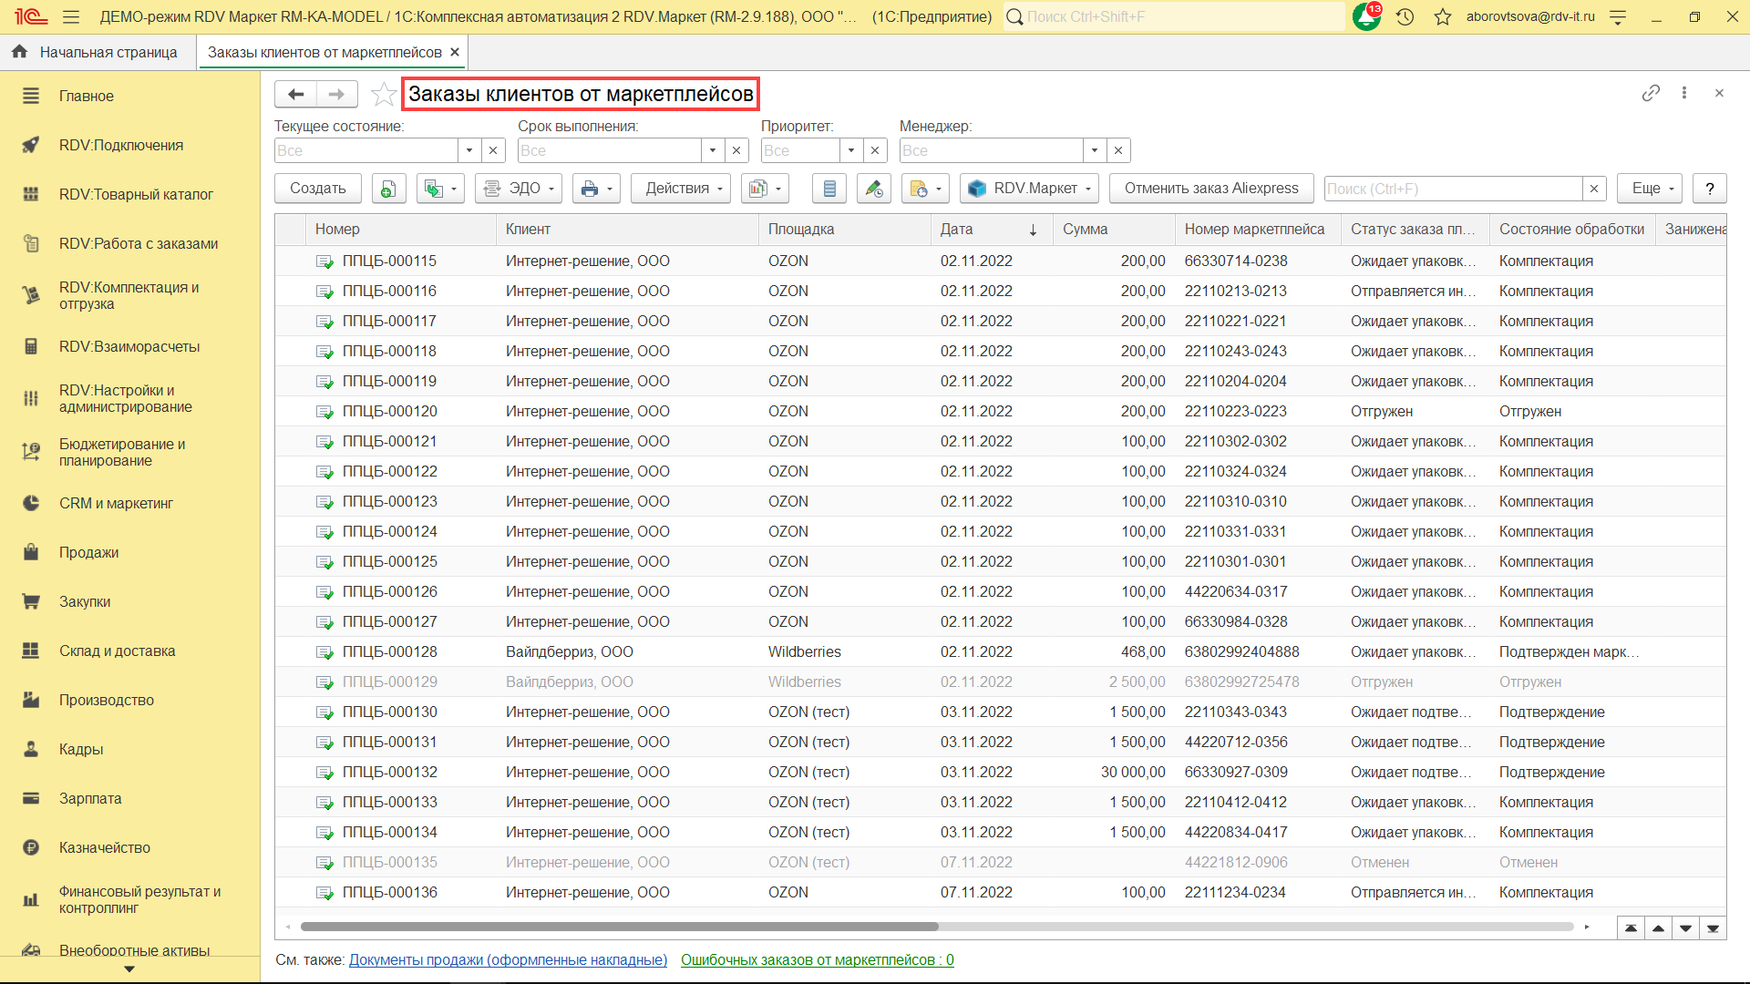Screen dimensions: 1750x984
Task: Expand the Текущее состояние dropdown
Action: (x=469, y=150)
